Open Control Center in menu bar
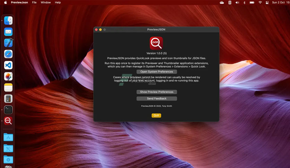This screenshot has width=290, height=168. click(x=267, y=2)
